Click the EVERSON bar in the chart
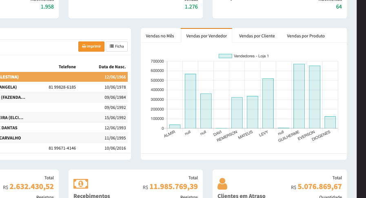This screenshot has width=366, height=198. 315,97
